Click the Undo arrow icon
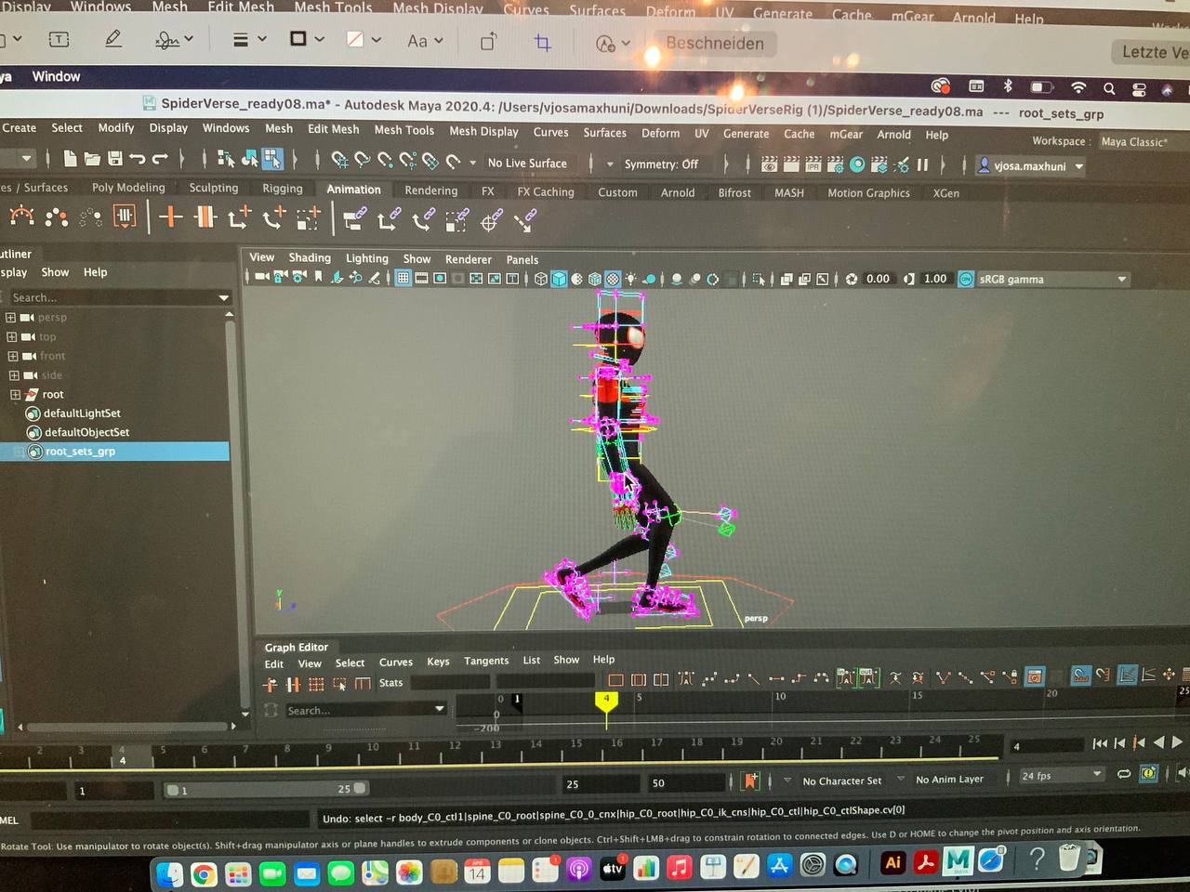 pyautogui.click(x=138, y=159)
